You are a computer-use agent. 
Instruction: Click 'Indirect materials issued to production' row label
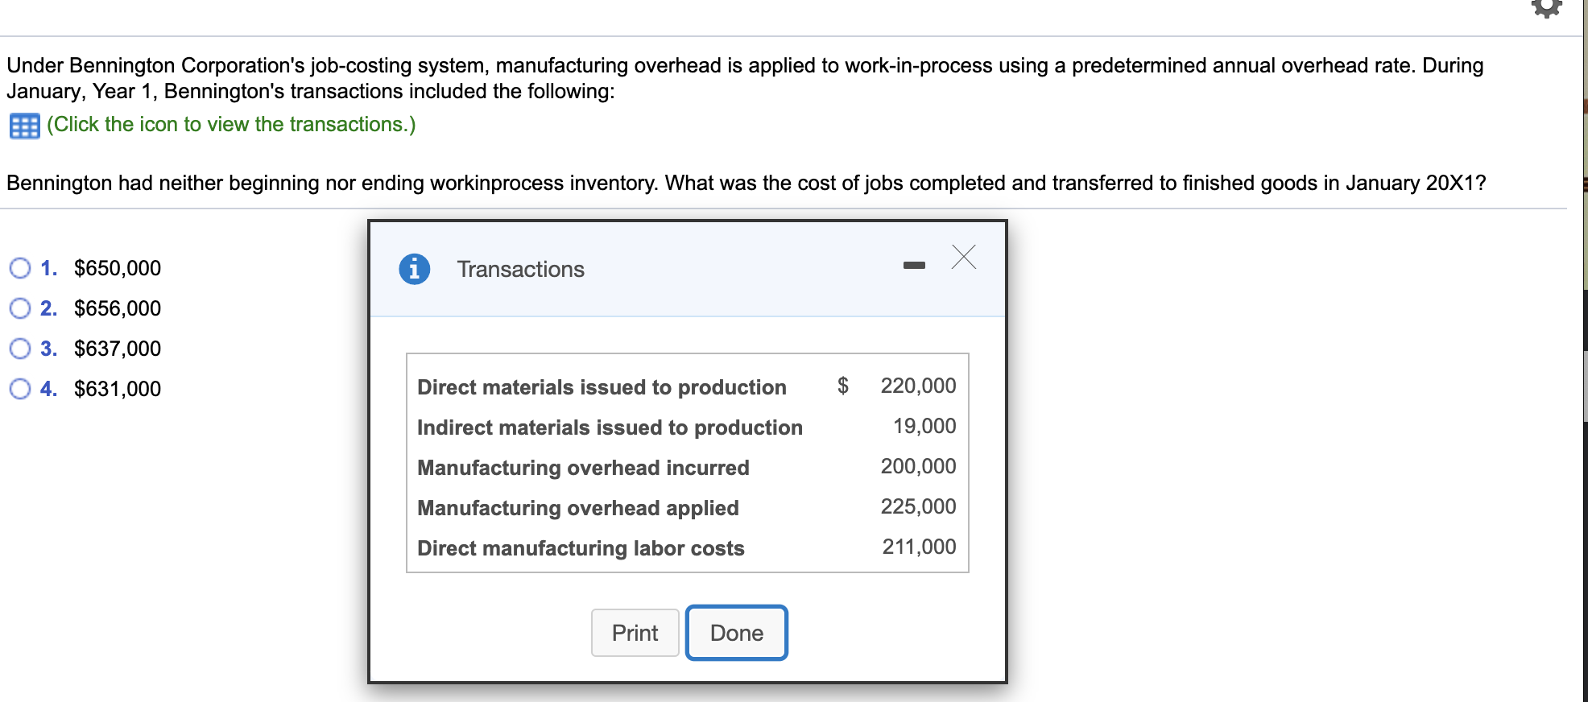pyautogui.click(x=610, y=427)
